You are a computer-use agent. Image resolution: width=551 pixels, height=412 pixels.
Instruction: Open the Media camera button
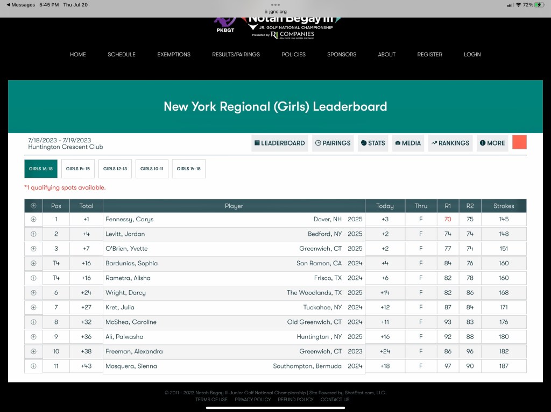point(408,143)
